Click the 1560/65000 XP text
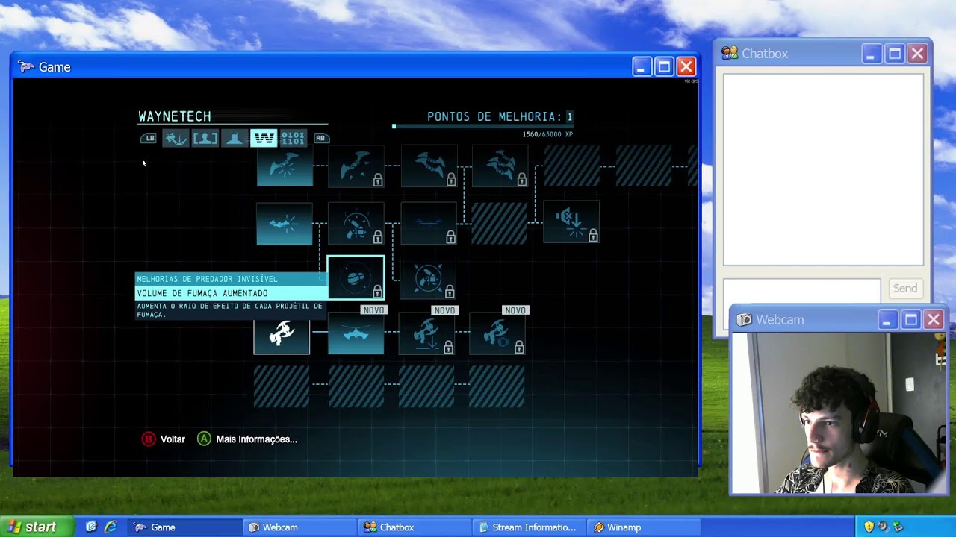Screen dimensions: 956x537 [x=547, y=134]
